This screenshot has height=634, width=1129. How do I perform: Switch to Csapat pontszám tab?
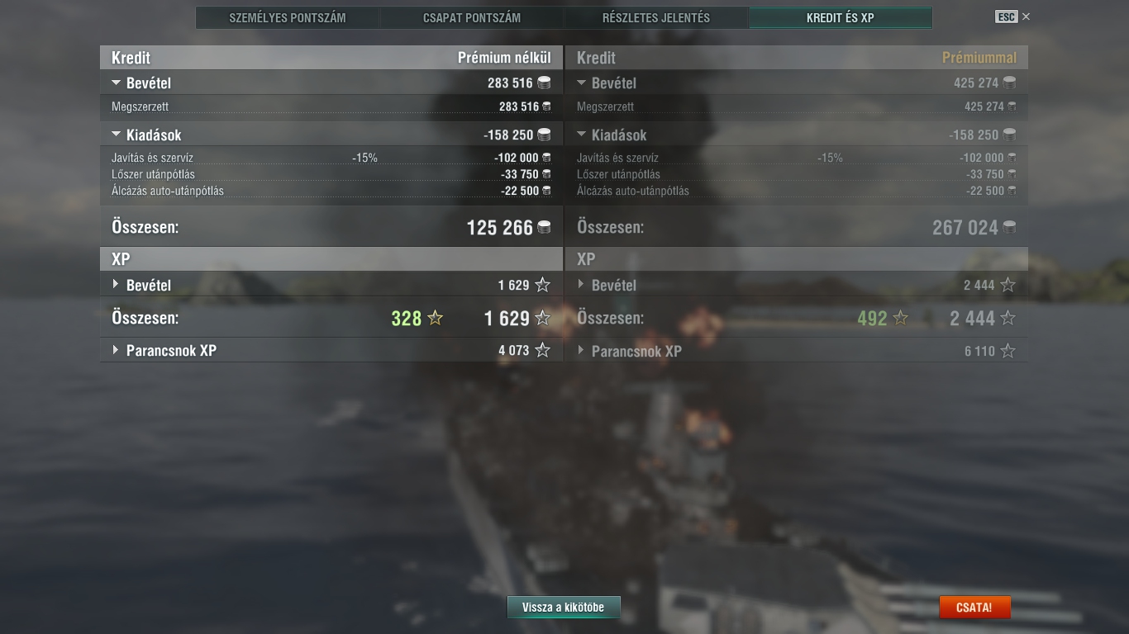[472, 17]
